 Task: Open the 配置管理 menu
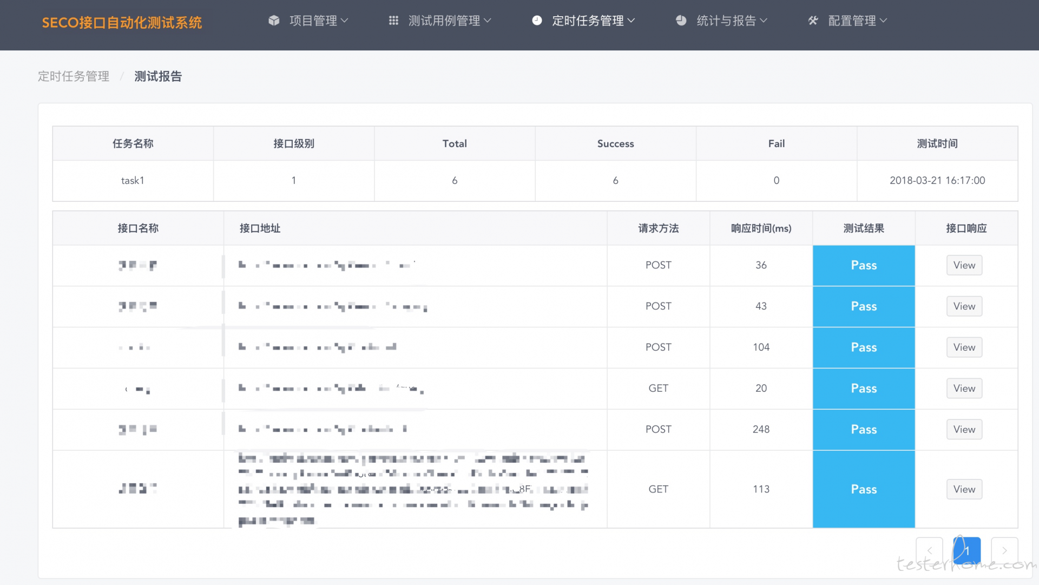pos(848,21)
